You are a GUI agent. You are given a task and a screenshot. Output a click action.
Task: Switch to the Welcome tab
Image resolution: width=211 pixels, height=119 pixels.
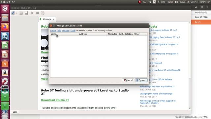point(47,19)
